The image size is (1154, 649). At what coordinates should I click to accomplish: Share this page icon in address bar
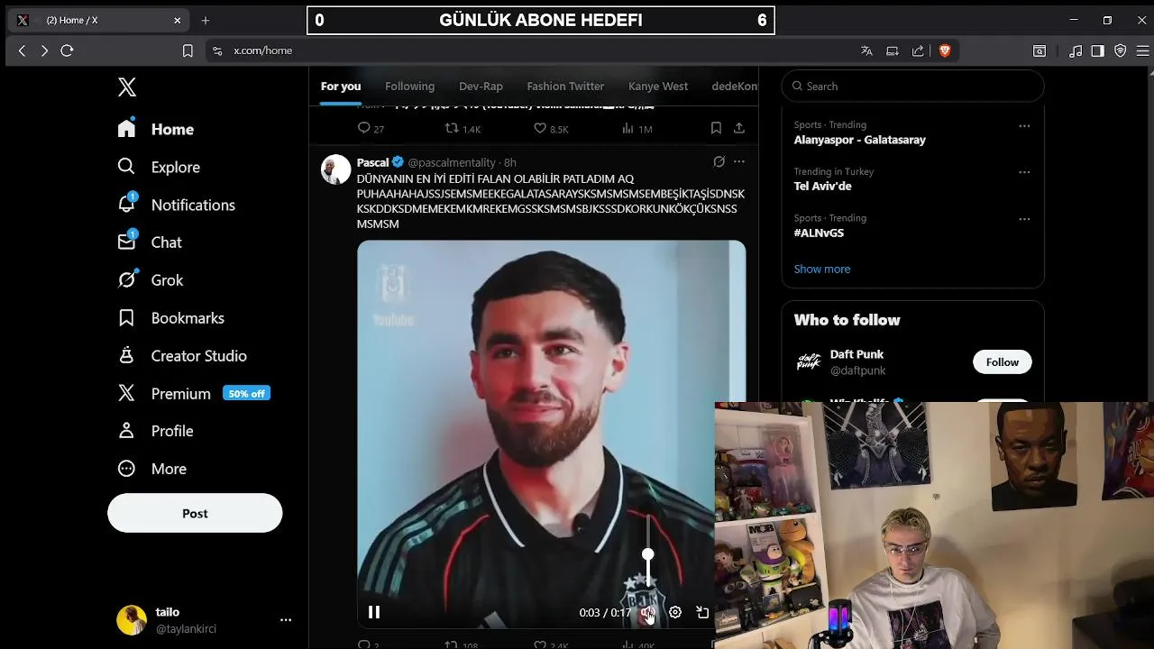tap(918, 51)
